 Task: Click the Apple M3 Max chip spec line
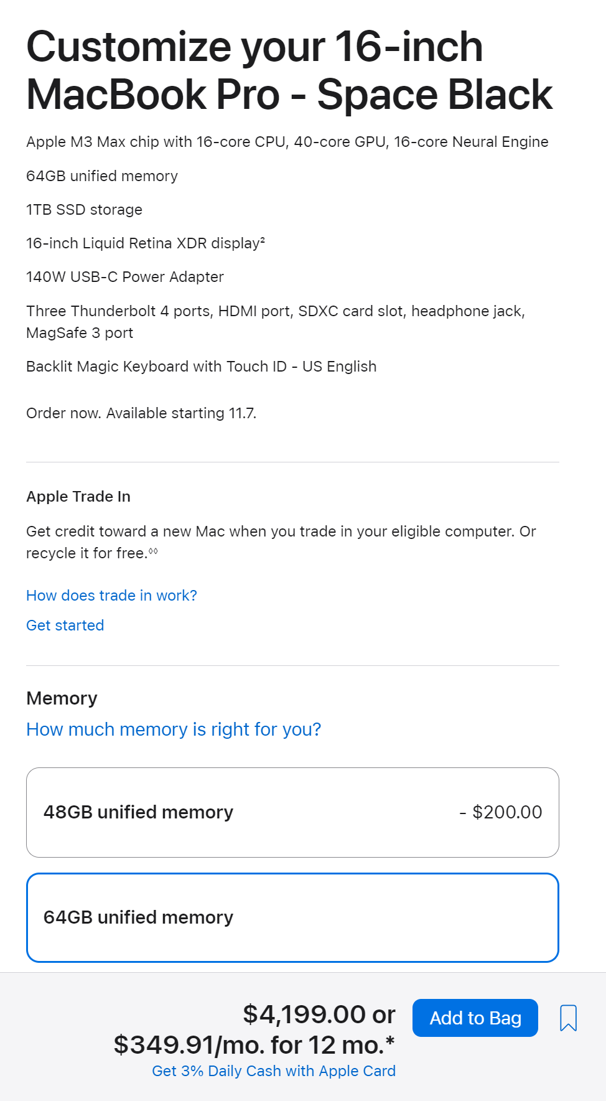(287, 142)
